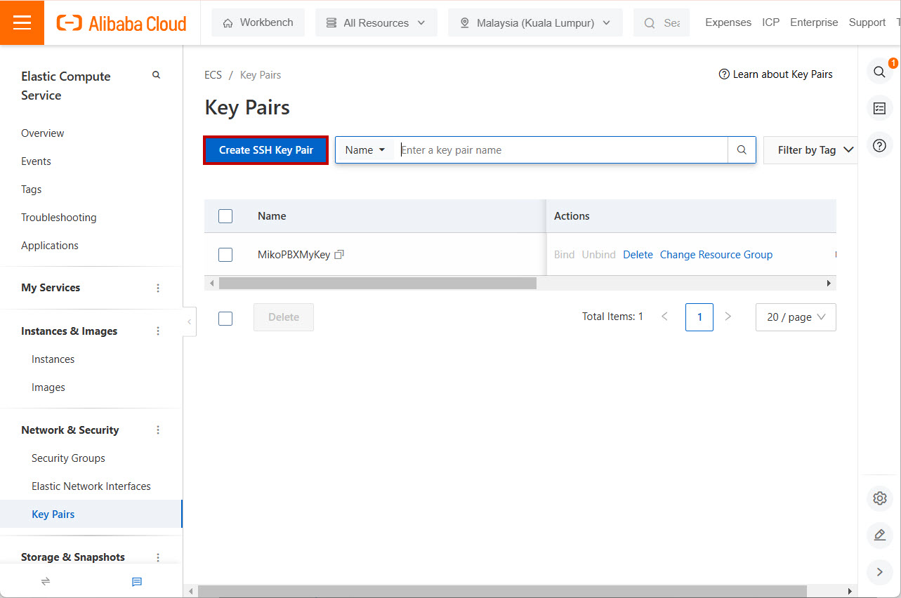Click the help question mark icon
Viewport: 901px width, 598px height.
879,146
